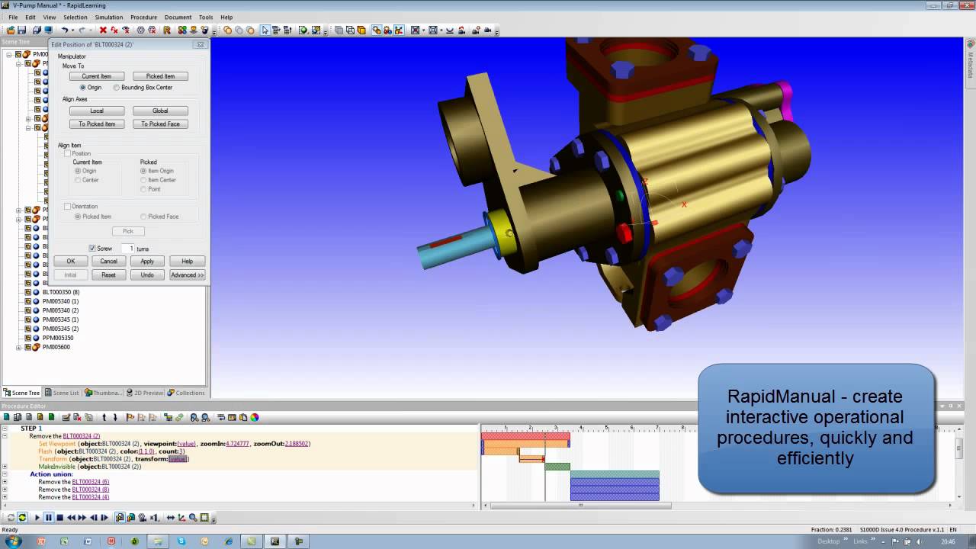Viewport: 976px width, 549px height.
Task: Expand the 'Remove the BLT000324 (8)' row
Action: tap(5, 490)
